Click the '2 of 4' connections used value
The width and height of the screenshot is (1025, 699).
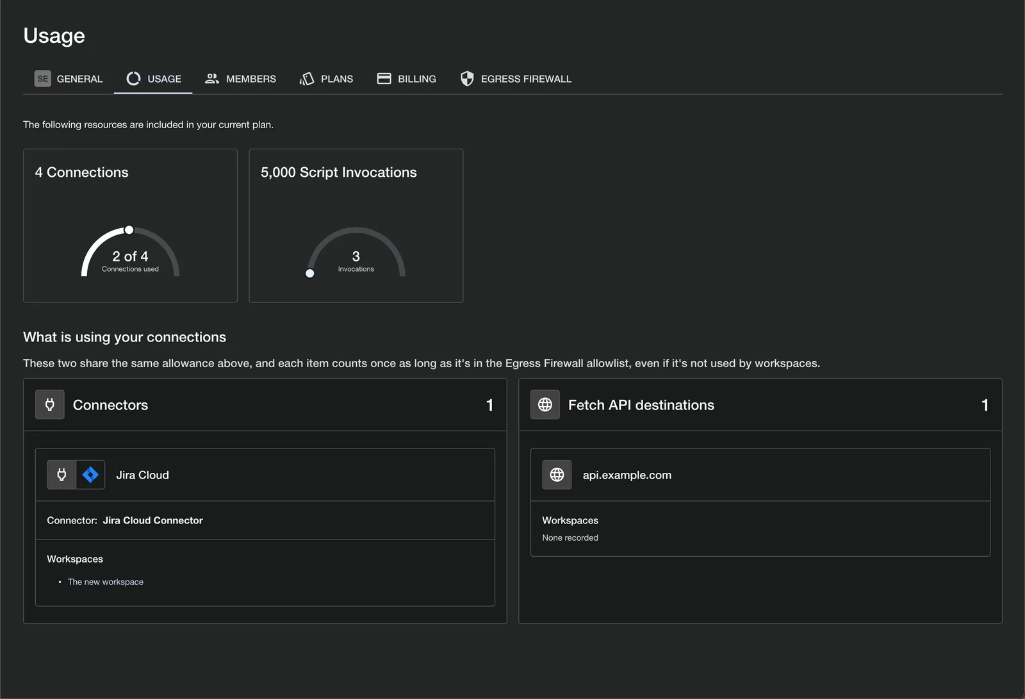(x=130, y=256)
